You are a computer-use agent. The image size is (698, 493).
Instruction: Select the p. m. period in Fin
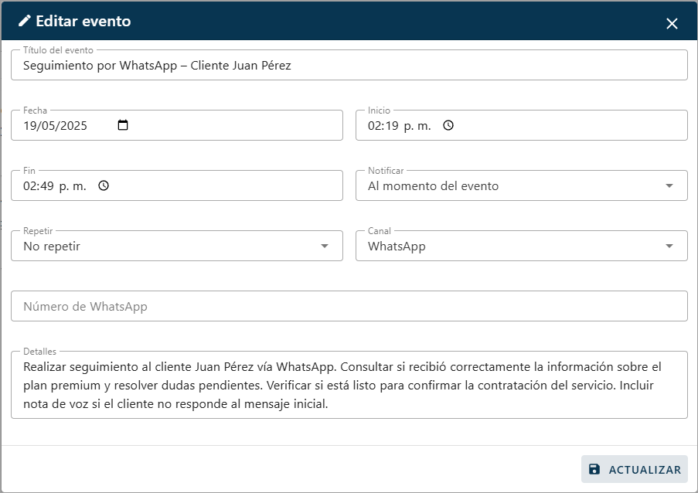[x=73, y=185]
